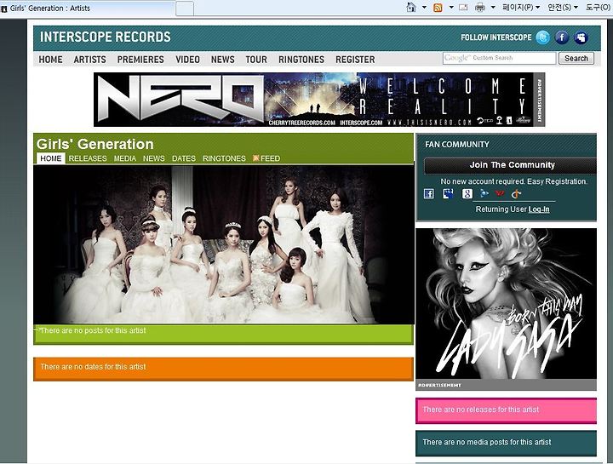Switch to the artist RELEASES tab
This screenshot has width=613, height=464.
pos(88,158)
